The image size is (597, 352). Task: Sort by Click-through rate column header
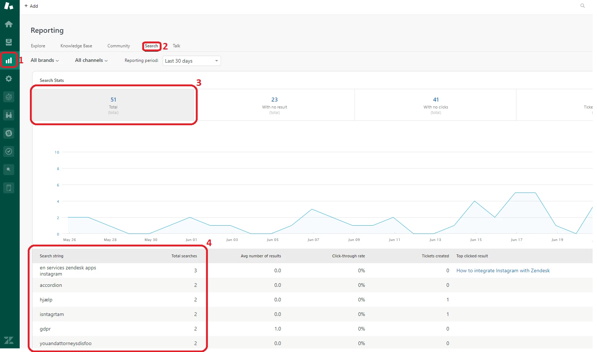(348, 256)
